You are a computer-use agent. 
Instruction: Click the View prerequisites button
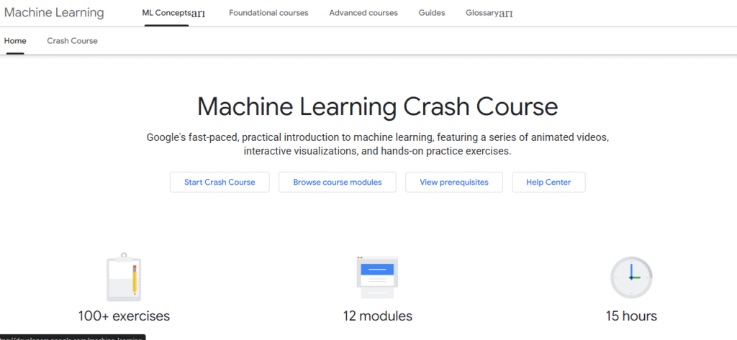454,182
